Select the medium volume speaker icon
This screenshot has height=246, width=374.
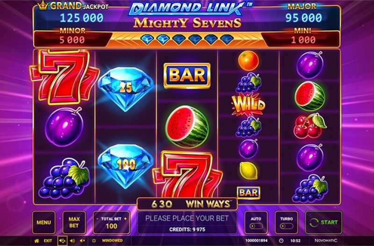tap(72, 241)
